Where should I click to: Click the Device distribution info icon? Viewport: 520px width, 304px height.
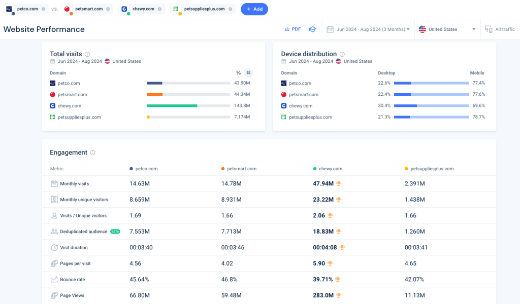pos(341,54)
